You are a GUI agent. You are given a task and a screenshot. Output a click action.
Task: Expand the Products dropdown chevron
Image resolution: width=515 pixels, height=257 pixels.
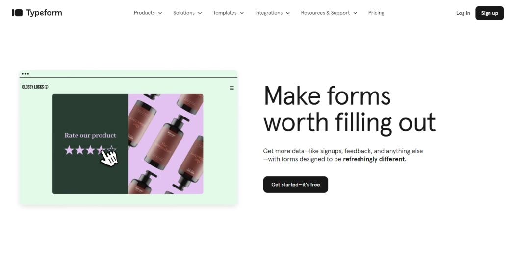(160, 13)
